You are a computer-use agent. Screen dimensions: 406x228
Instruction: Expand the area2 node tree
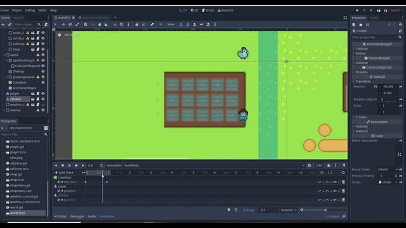pos(4,55)
